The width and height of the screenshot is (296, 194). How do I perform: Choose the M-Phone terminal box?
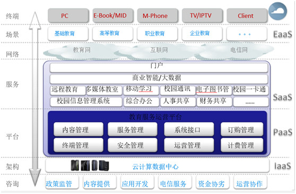[158, 15]
